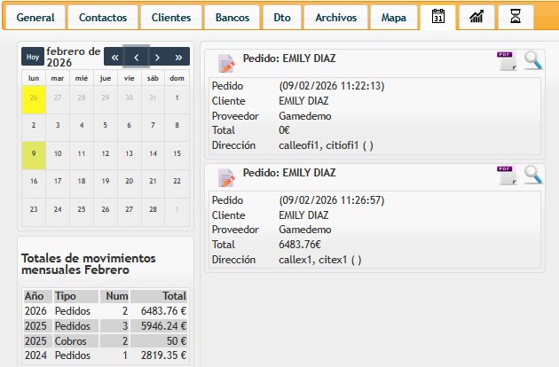This screenshot has width=559, height=367.
Task: Open the Clientes tab
Action: click(171, 17)
